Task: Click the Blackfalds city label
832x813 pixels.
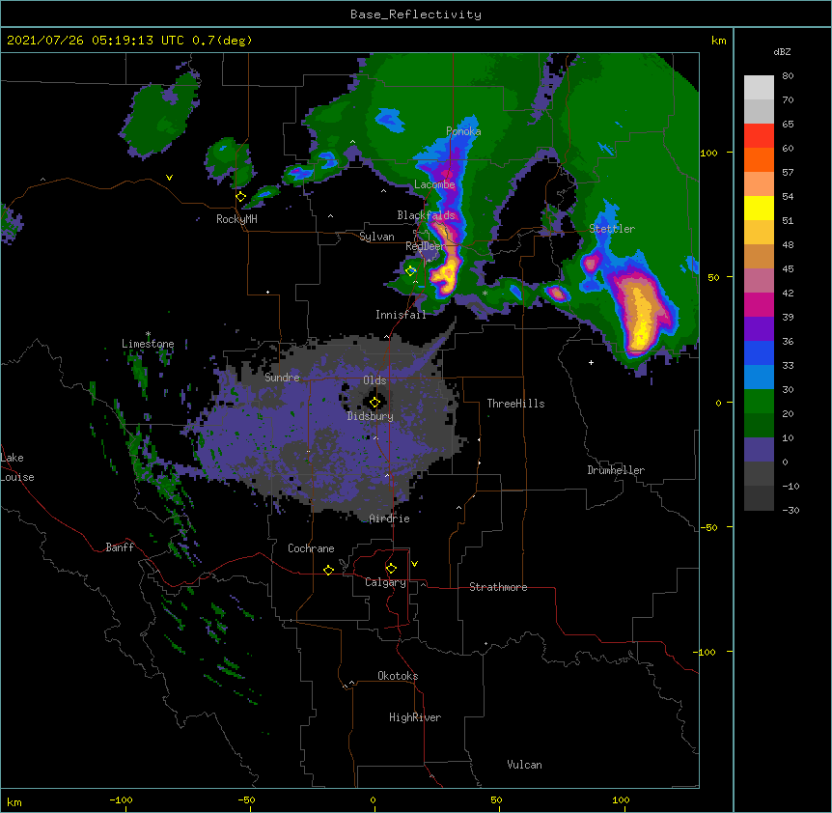Action: 426,215
